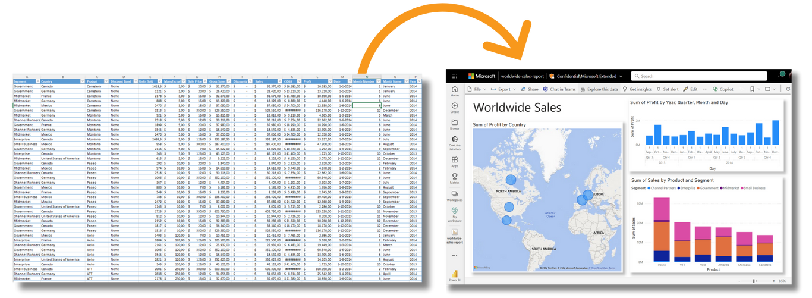Click the Sum of Profit by Country title
This screenshot has width=812, height=298.
coord(499,125)
